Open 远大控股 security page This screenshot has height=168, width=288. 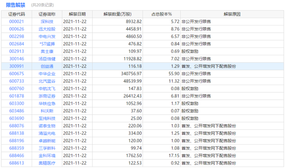coord(47,29)
